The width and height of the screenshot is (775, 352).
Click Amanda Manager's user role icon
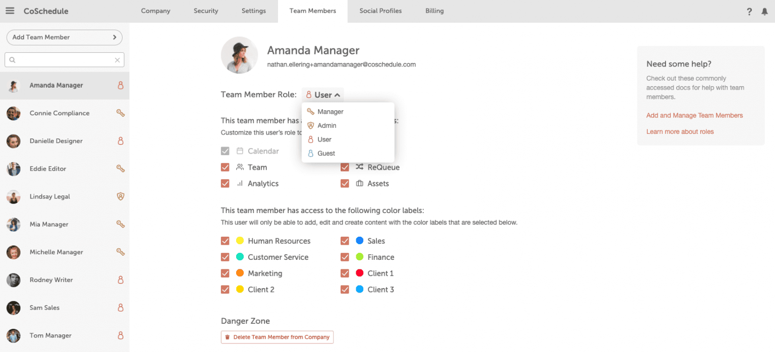(x=121, y=85)
